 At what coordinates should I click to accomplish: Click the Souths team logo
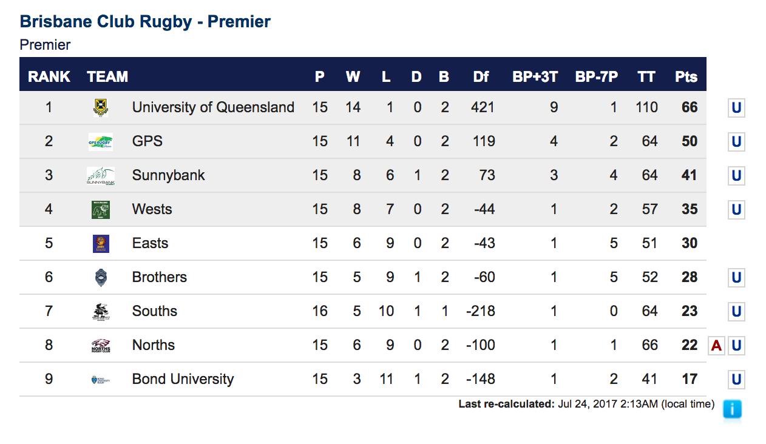click(x=100, y=312)
